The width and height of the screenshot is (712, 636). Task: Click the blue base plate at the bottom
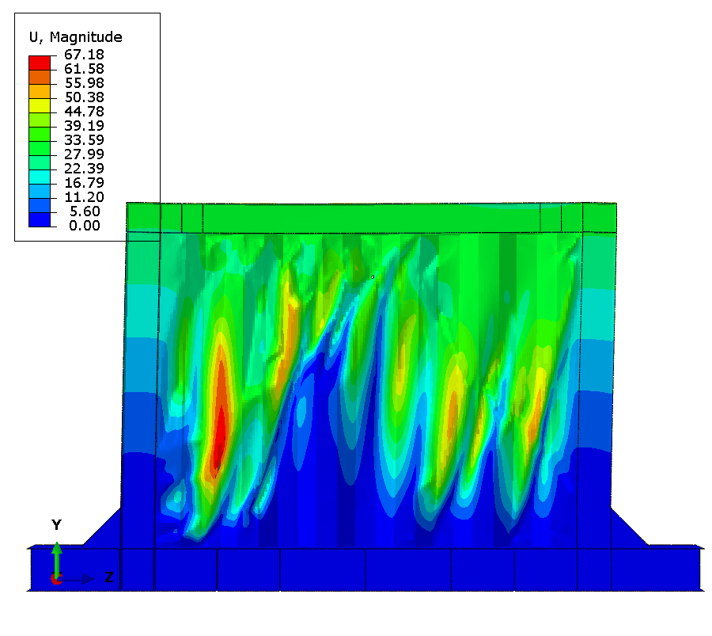[364, 569]
